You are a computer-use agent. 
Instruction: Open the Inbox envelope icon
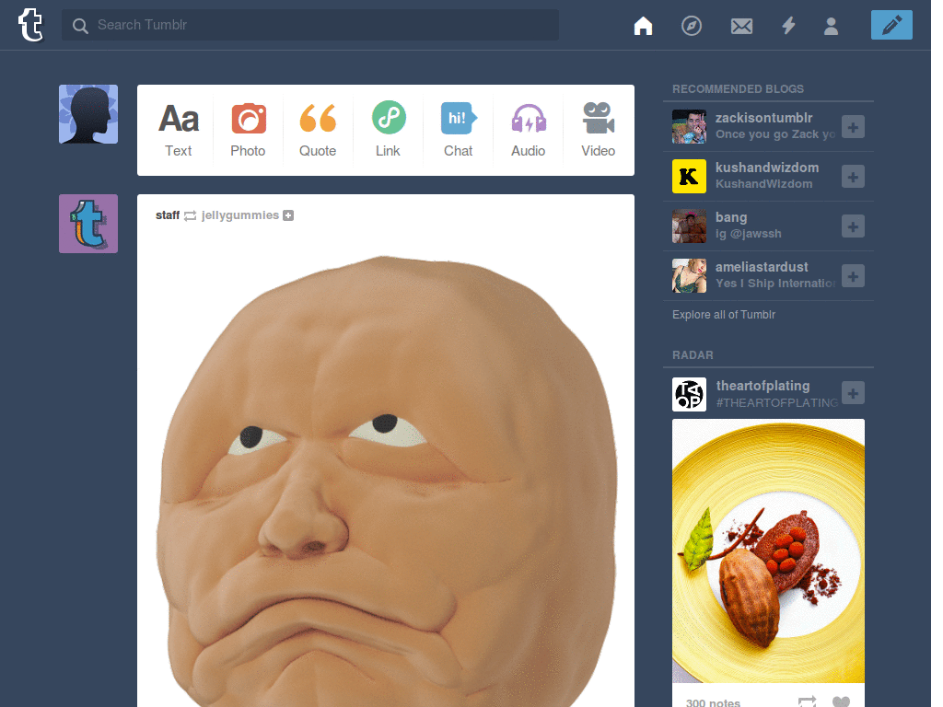(741, 26)
